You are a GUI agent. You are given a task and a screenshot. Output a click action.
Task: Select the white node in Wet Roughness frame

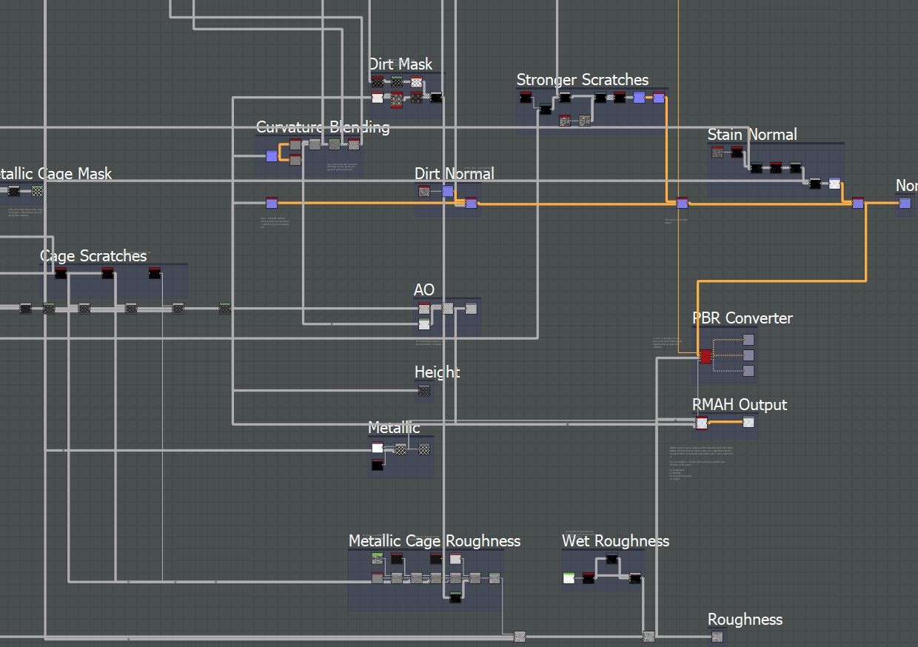[569, 578]
